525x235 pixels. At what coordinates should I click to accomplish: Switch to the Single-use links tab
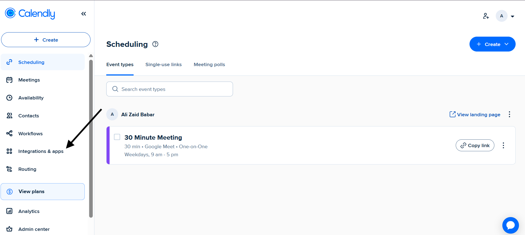click(163, 64)
